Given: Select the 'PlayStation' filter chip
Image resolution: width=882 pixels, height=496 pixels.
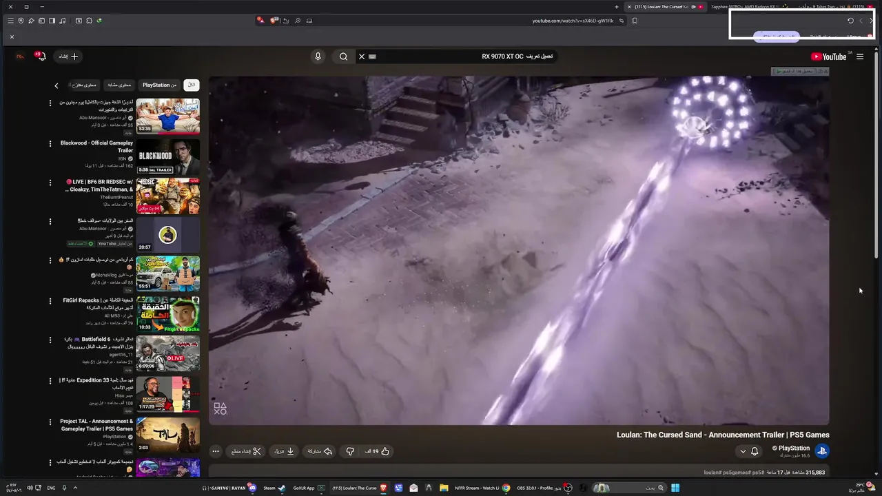Looking at the screenshot, I should 159,85.
